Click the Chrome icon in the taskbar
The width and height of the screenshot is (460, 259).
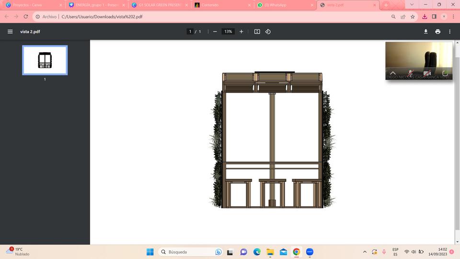point(296,252)
